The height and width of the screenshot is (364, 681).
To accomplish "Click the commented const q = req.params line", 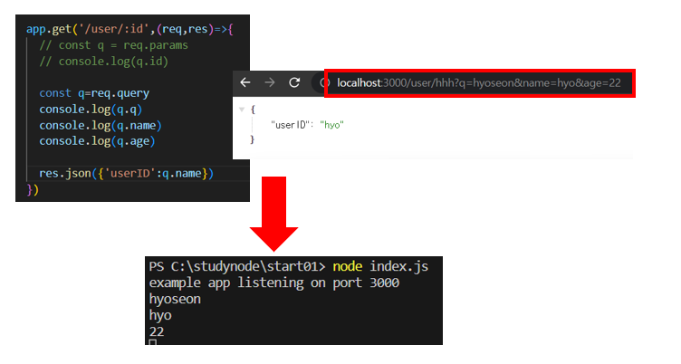I will (114, 45).
